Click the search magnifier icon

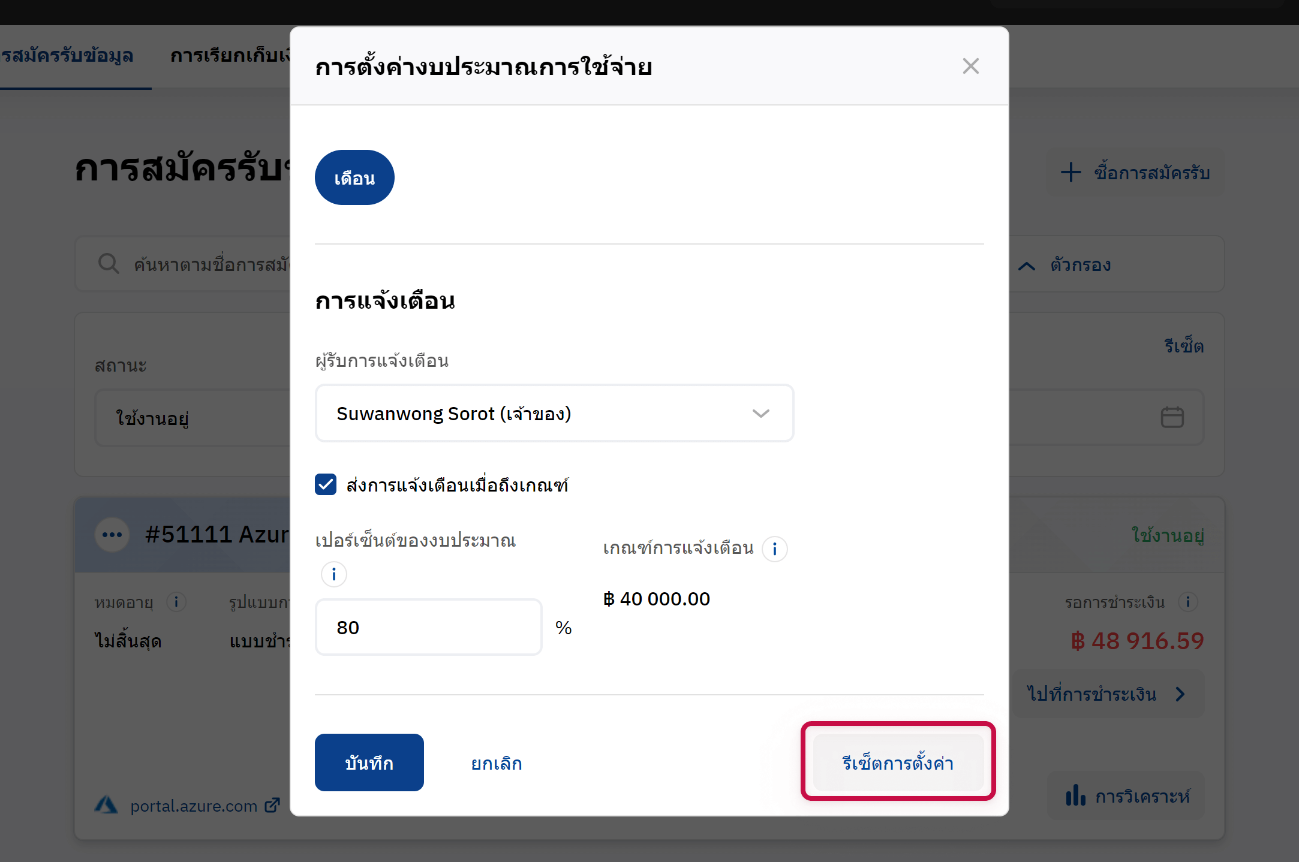coord(109,264)
